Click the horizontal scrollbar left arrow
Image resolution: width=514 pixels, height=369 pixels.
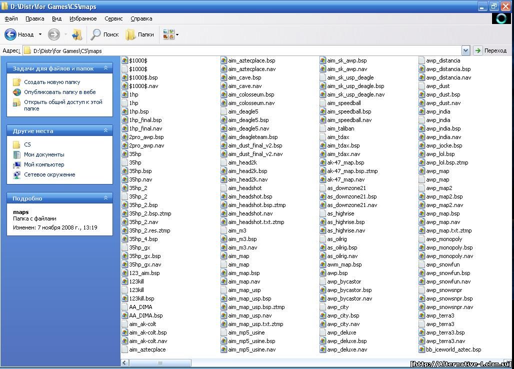tap(124, 363)
